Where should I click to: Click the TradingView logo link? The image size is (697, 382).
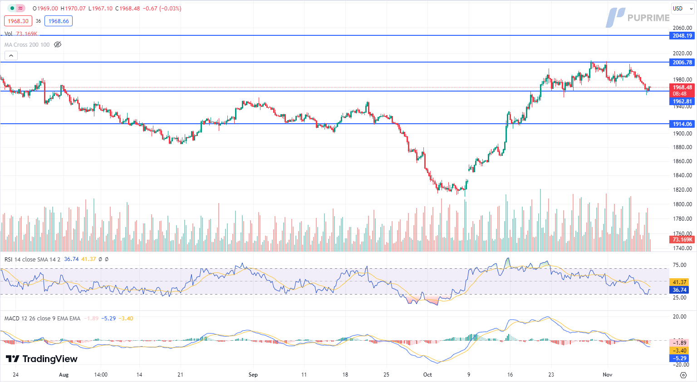[x=41, y=359]
